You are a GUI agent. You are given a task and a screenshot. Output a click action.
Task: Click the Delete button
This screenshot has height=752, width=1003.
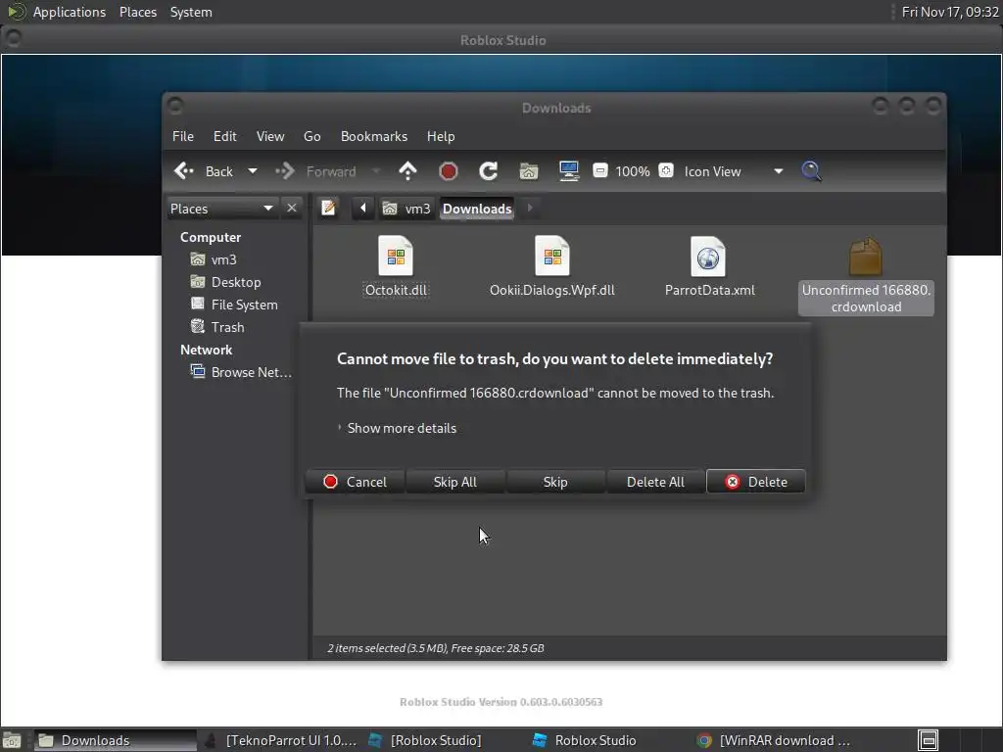(755, 482)
